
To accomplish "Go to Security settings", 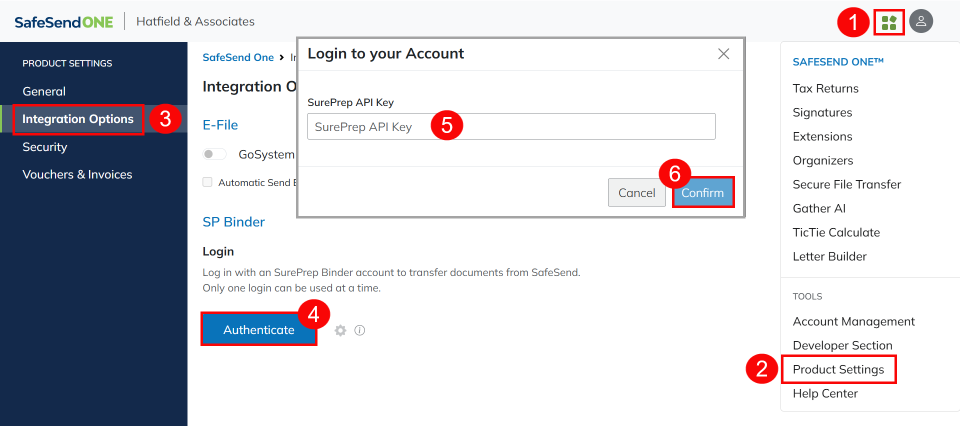I will [44, 147].
